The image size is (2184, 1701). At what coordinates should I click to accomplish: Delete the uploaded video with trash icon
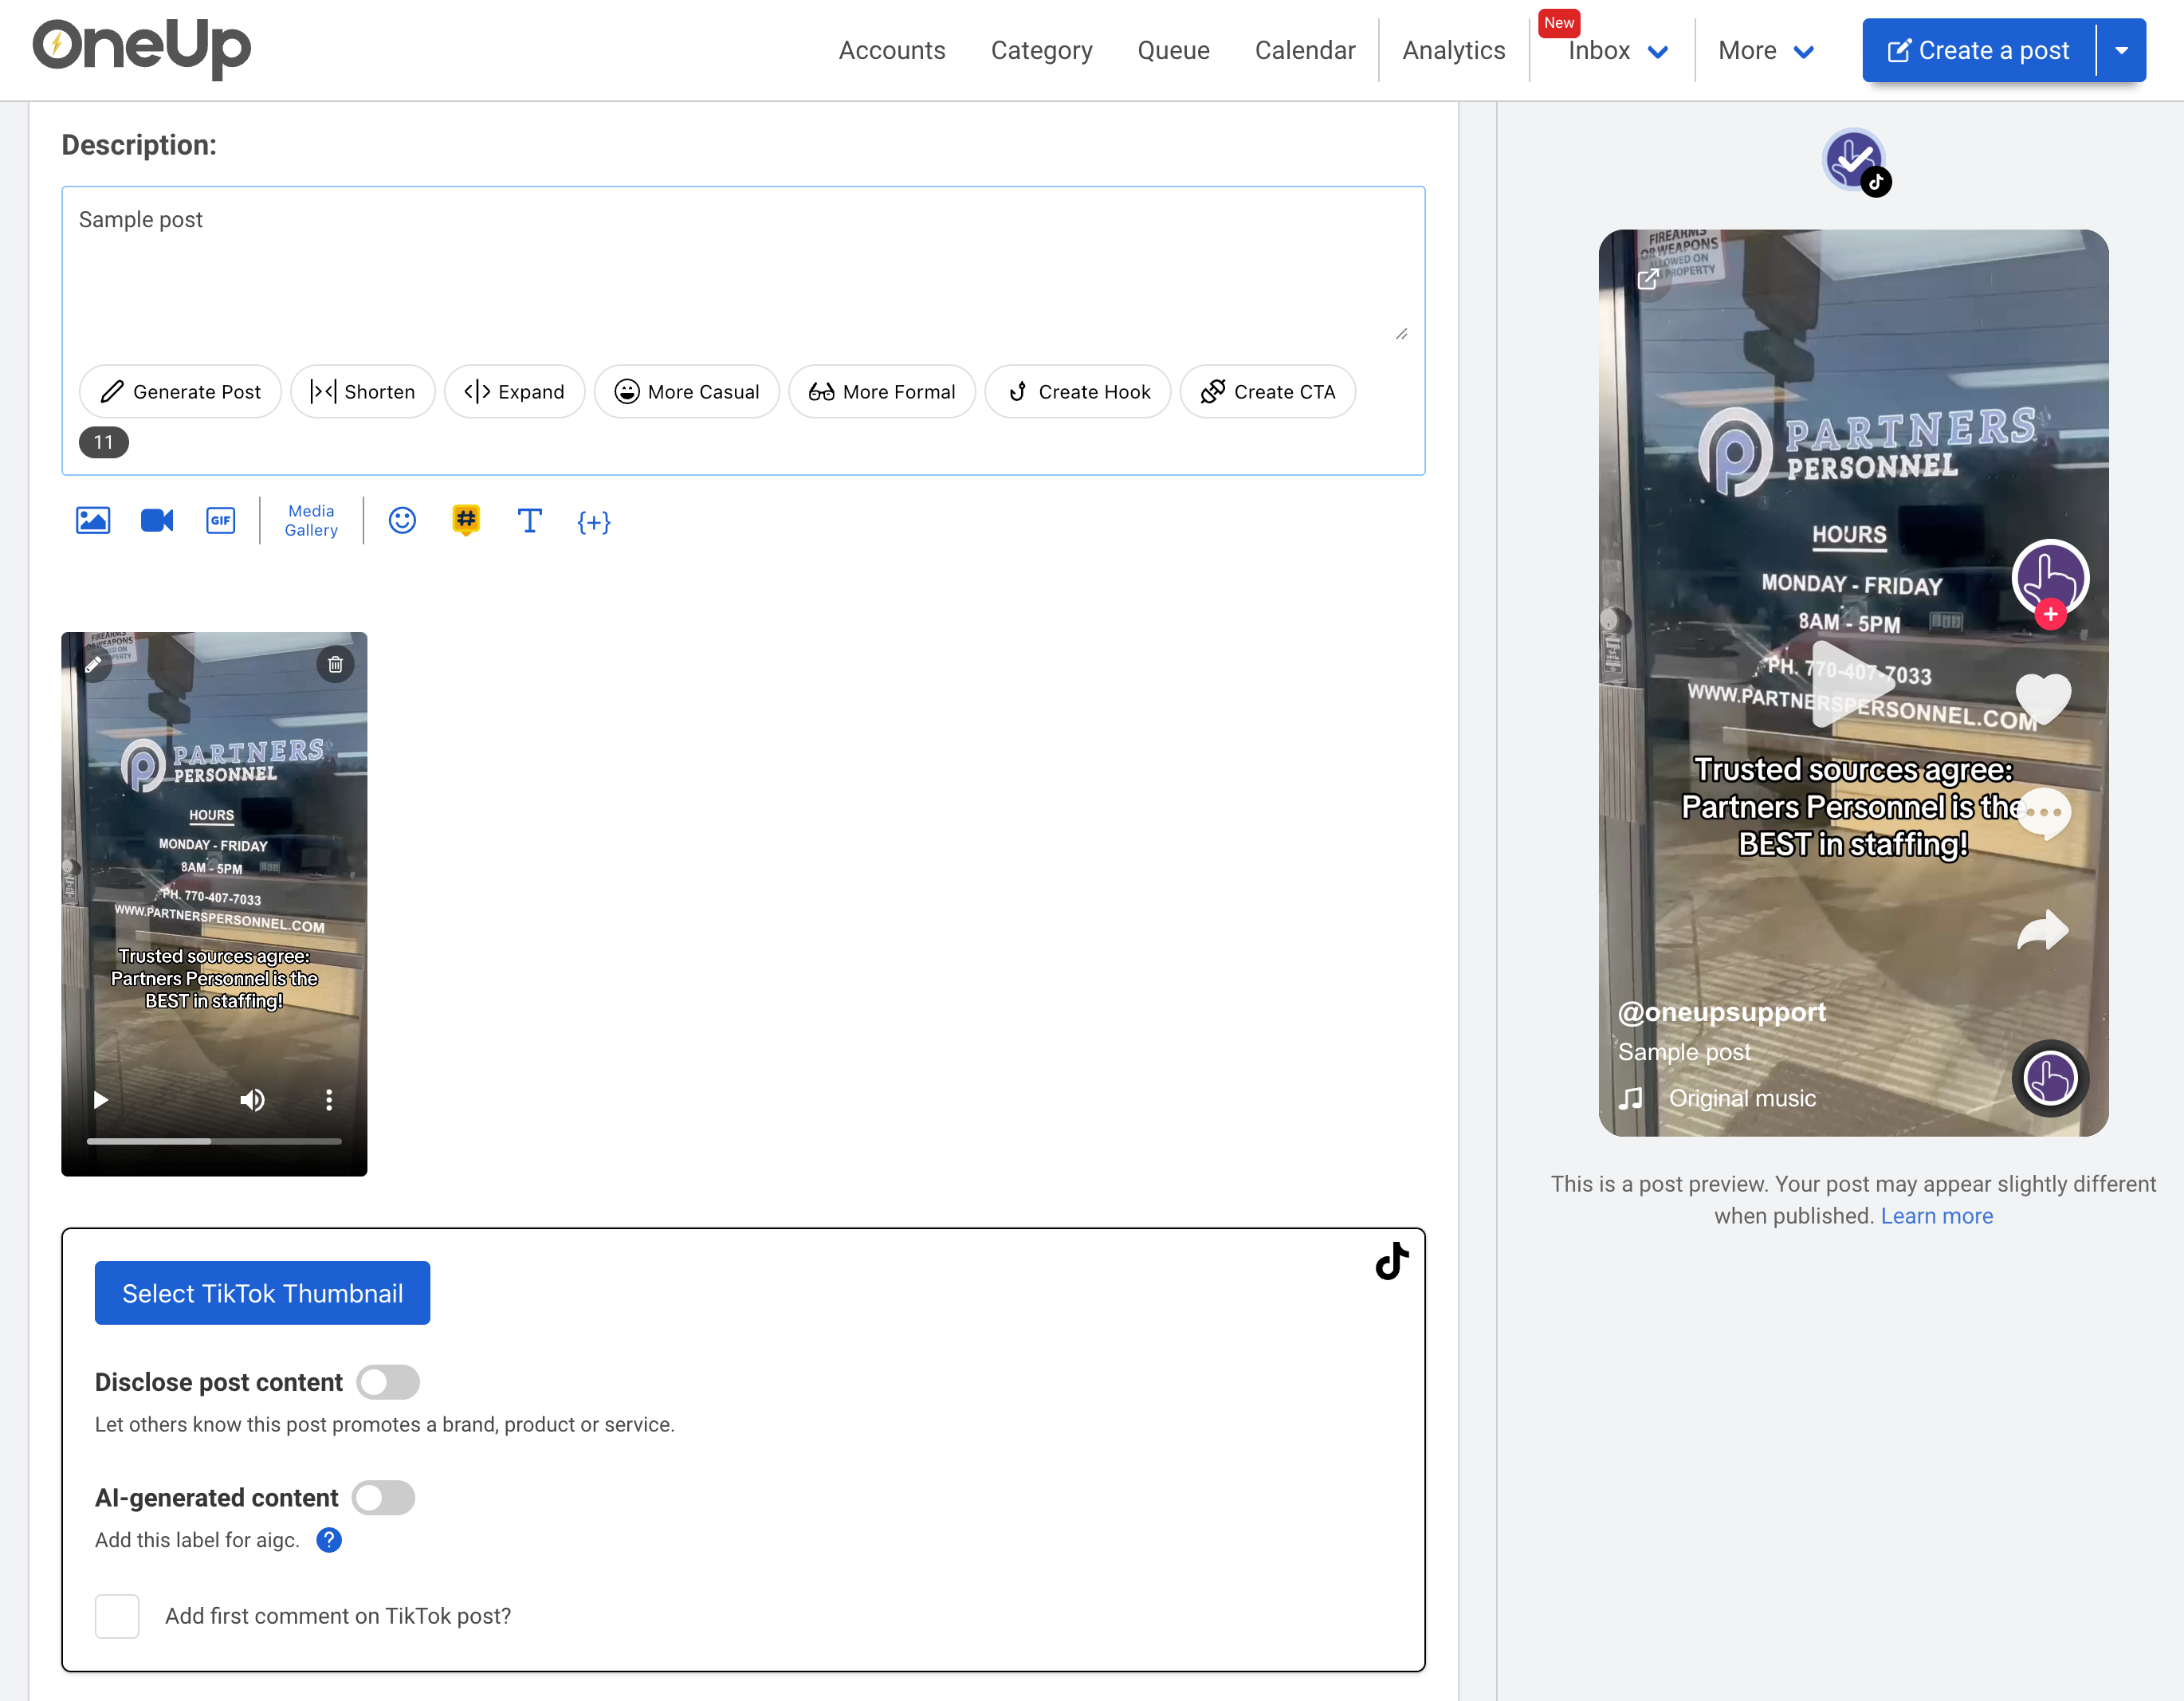pyautogui.click(x=335, y=664)
